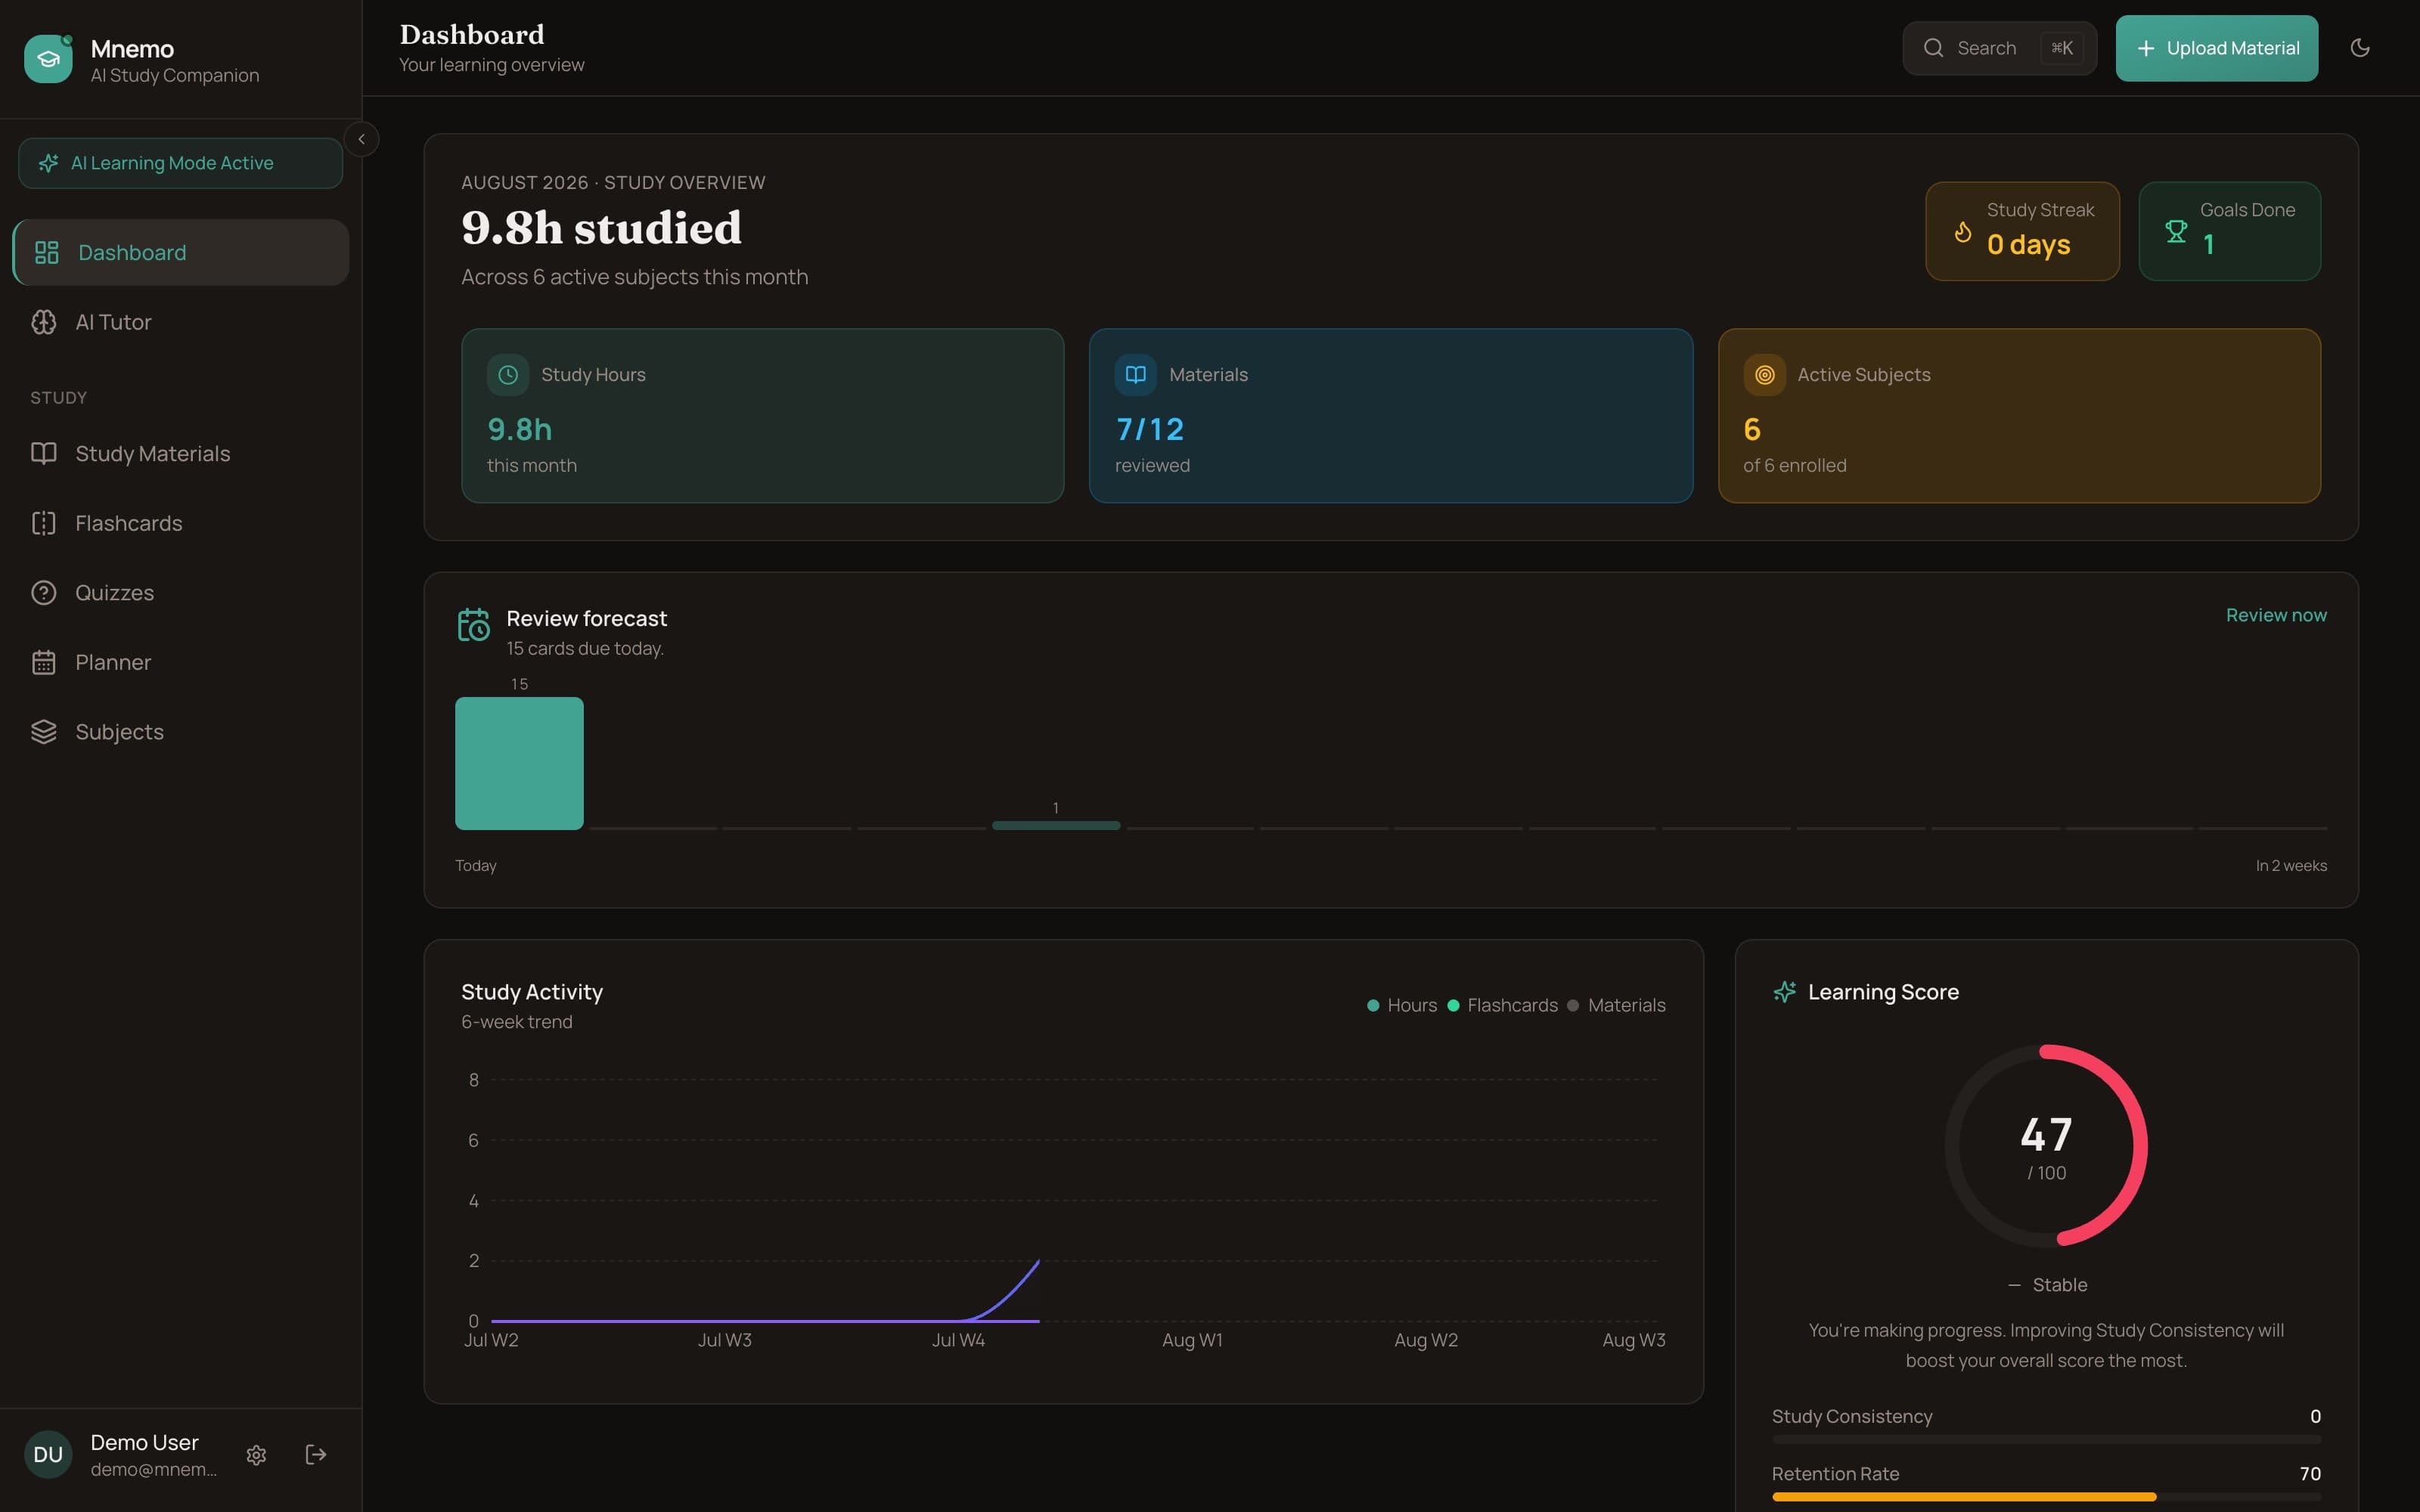
Task: Open account settings via the gear icon
Action: [x=256, y=1455]
